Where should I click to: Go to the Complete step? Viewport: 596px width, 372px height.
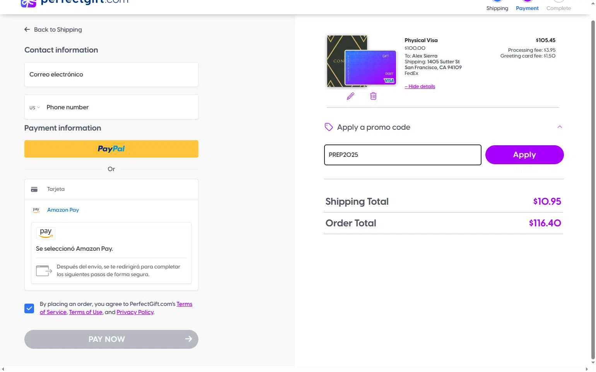(558, 6)
